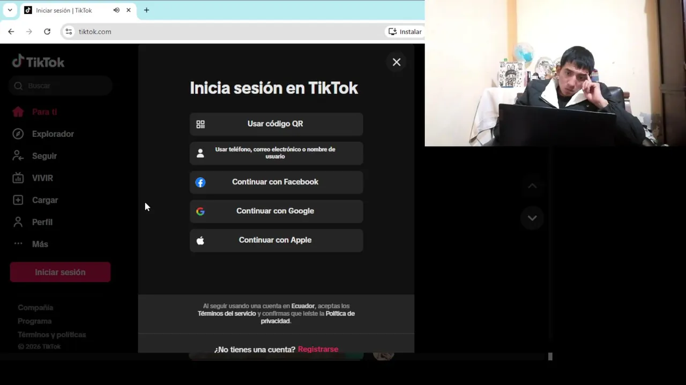This screenshot has height=385, width=686.
Task: Open Términos del servicio link
Action: [x=227, y=313]
